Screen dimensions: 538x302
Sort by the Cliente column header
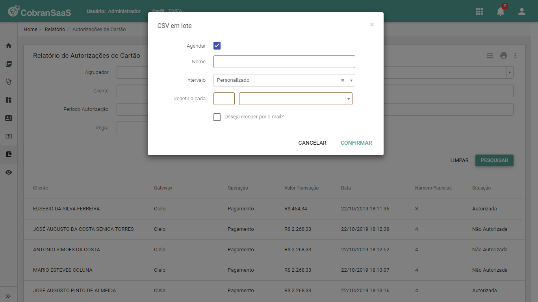(41, 188)
